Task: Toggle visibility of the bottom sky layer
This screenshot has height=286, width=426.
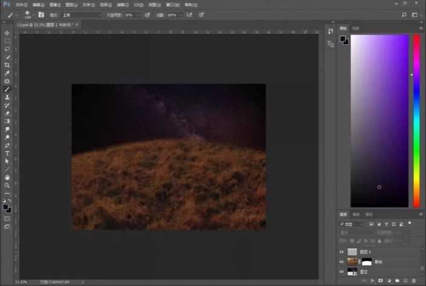Action: click(x=342, y=272)
